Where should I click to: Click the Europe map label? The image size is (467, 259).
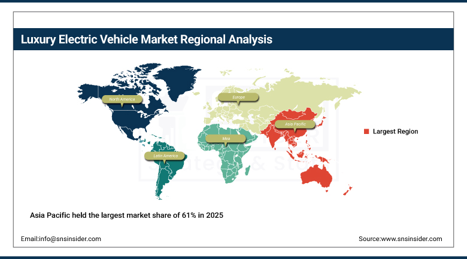pyautogui.click(x=238, y=97)
